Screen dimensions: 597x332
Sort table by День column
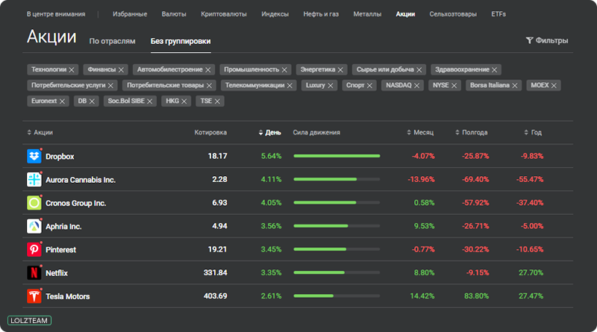point(269,133)
